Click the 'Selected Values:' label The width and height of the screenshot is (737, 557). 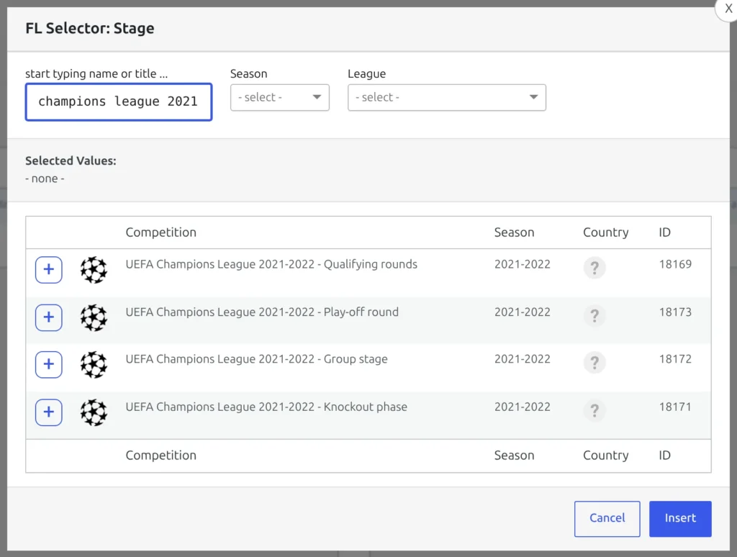[71, 160]
